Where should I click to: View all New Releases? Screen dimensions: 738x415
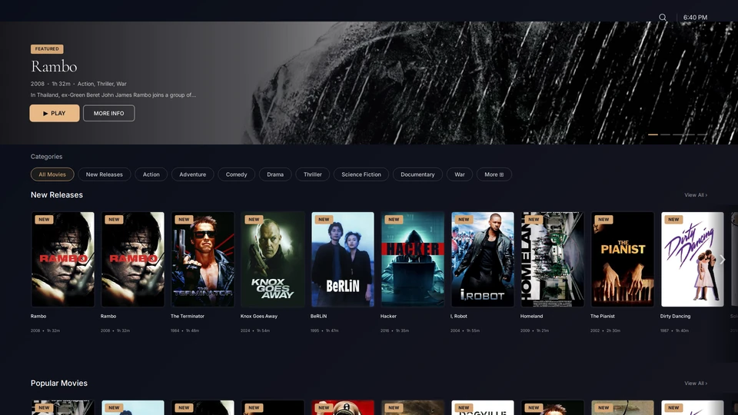[695, 195]
